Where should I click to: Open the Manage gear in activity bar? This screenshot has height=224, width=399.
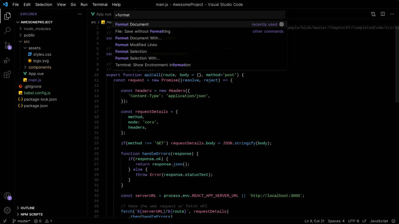point(7,210)
